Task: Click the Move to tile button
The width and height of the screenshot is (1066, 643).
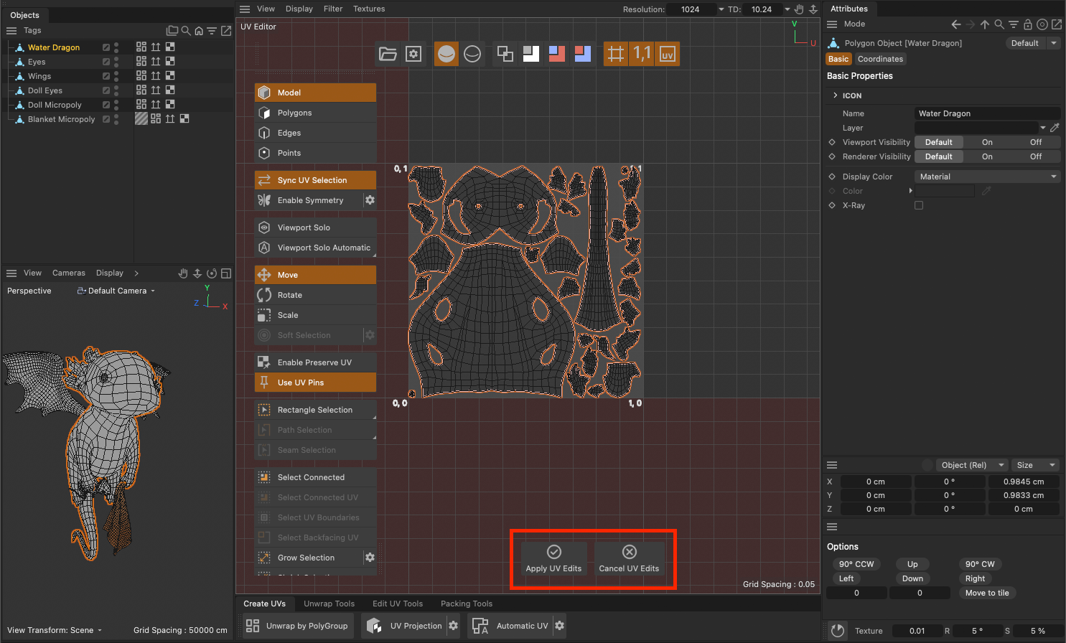Action: click(x=987, y=593)
